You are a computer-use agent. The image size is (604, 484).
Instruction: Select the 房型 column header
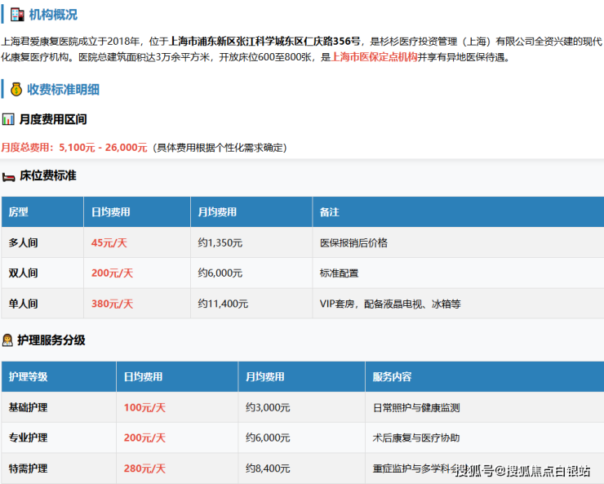[x=19, y=212]
